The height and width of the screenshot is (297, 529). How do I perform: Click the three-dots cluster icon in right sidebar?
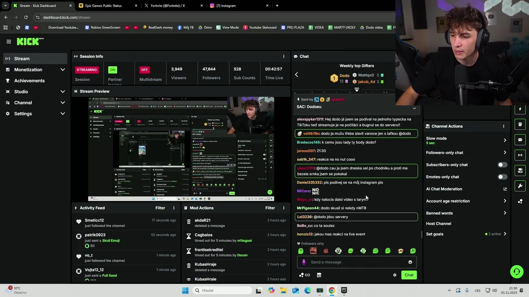coord(520,201)
